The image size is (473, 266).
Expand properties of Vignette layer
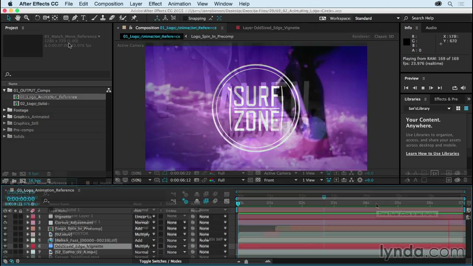pos(27,216)
